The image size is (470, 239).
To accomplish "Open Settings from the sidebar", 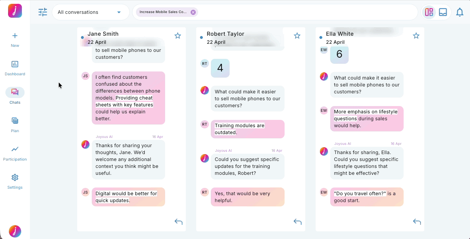I will (x=15, y=181).
